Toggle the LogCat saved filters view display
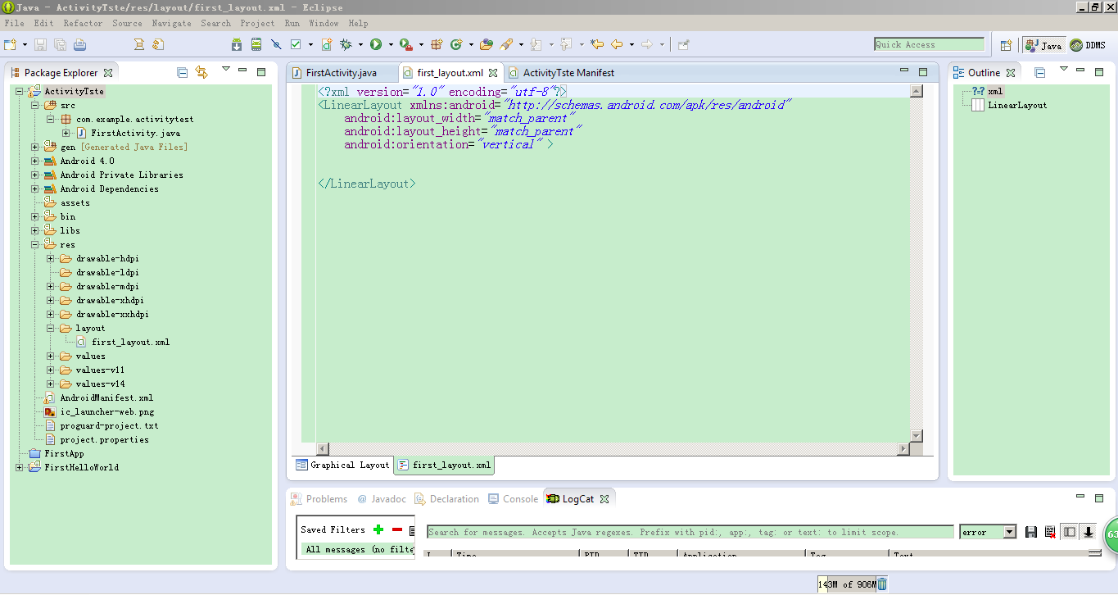1118x595 pixels. point(1070,532)
